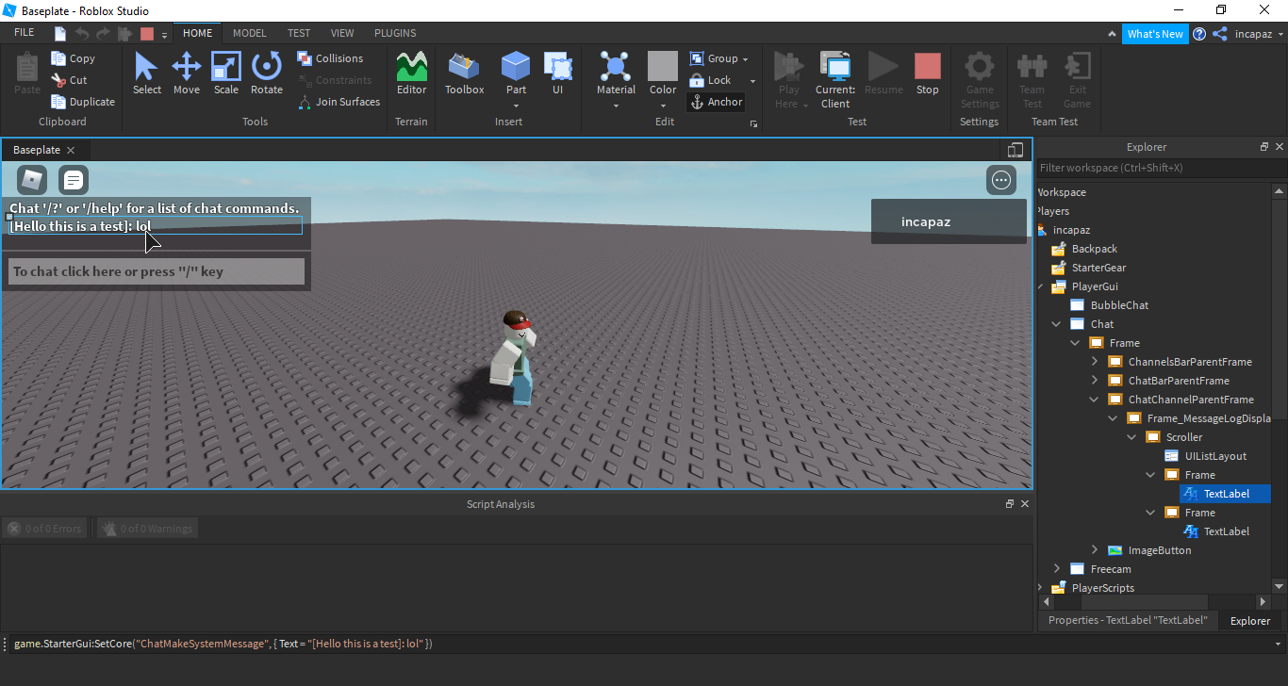The image size is (1288, 686).
Task: Open the Part type dropdown arrow
Action: coord(516,106)
